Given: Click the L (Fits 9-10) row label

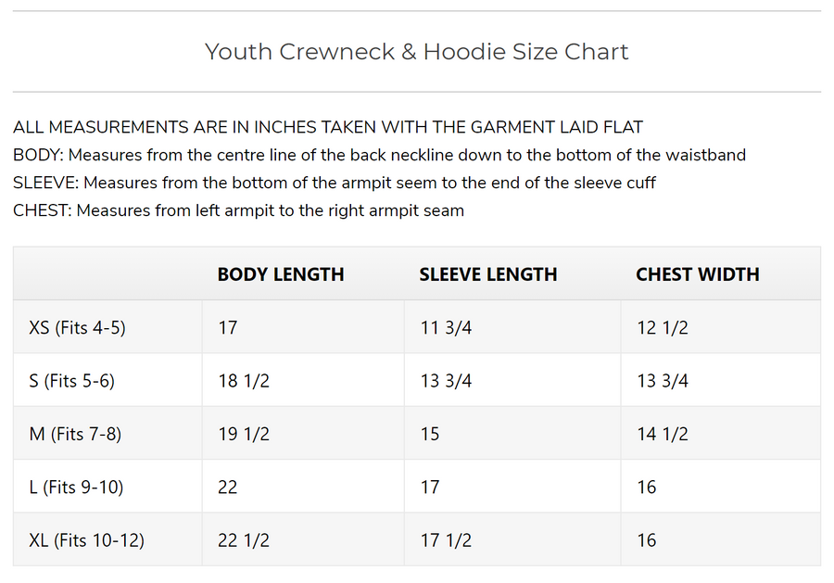Looking at the screenshot, I should tap(76, 487).
